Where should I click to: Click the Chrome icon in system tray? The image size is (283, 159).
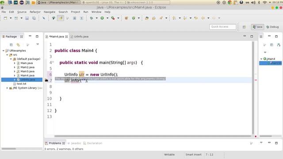[230, 3]
